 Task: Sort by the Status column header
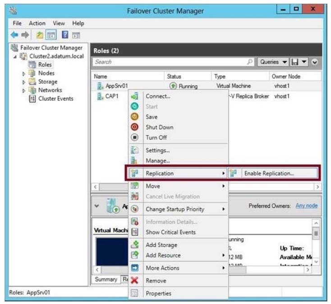click(188, 76)
